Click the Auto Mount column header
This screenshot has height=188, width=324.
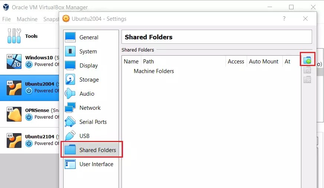tap(265, 62)
